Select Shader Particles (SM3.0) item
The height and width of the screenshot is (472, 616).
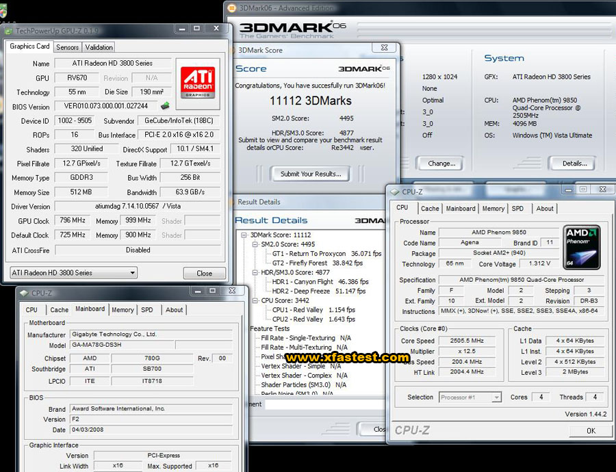click(304, 385)
